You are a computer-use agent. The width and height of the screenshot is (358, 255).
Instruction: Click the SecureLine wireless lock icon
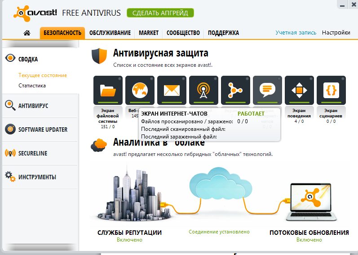pos(10,153)
